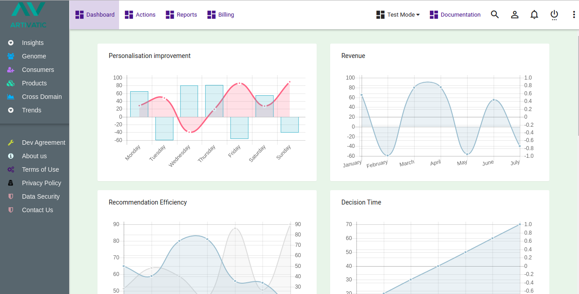Click the power icon in top bar
The height and width of the screenshot is (294, 579).
554,15
